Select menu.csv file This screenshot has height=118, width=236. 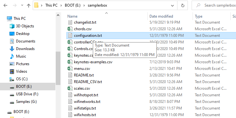click(x=82, y=69)
